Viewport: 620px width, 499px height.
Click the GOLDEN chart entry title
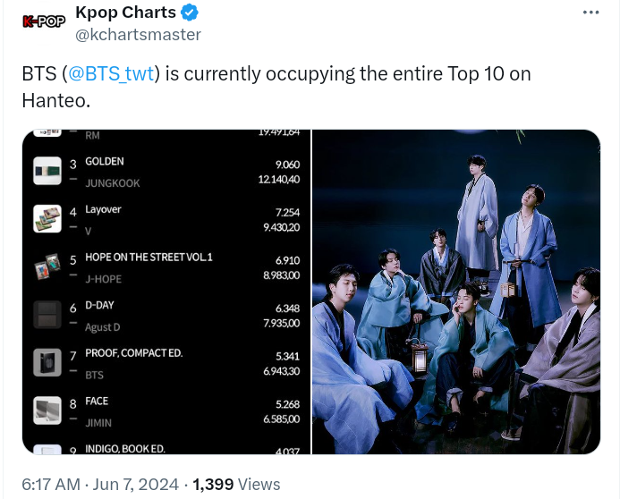coord(105,162)
